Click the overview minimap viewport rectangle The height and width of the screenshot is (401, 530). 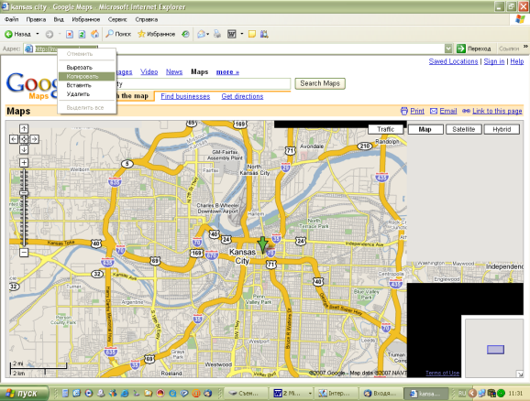[495, 350]
